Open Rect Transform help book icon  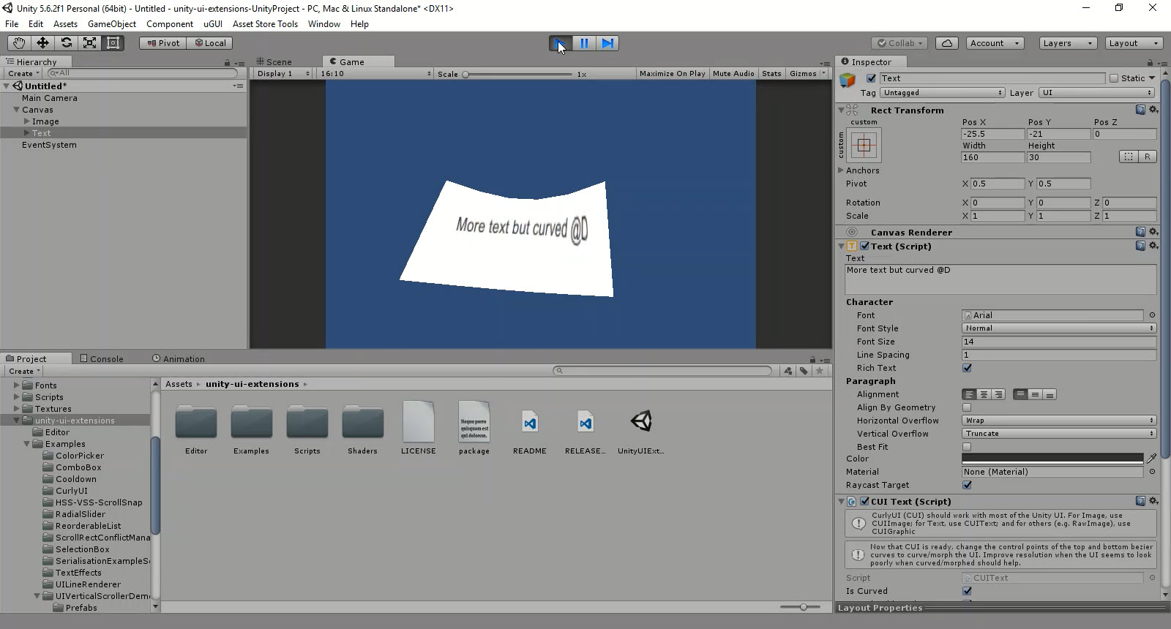click(x=1140, y=110)
